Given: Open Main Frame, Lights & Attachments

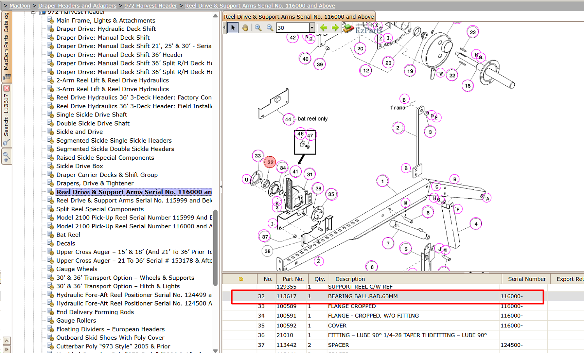Looking at the screenshot, I should tap(106, 20).
